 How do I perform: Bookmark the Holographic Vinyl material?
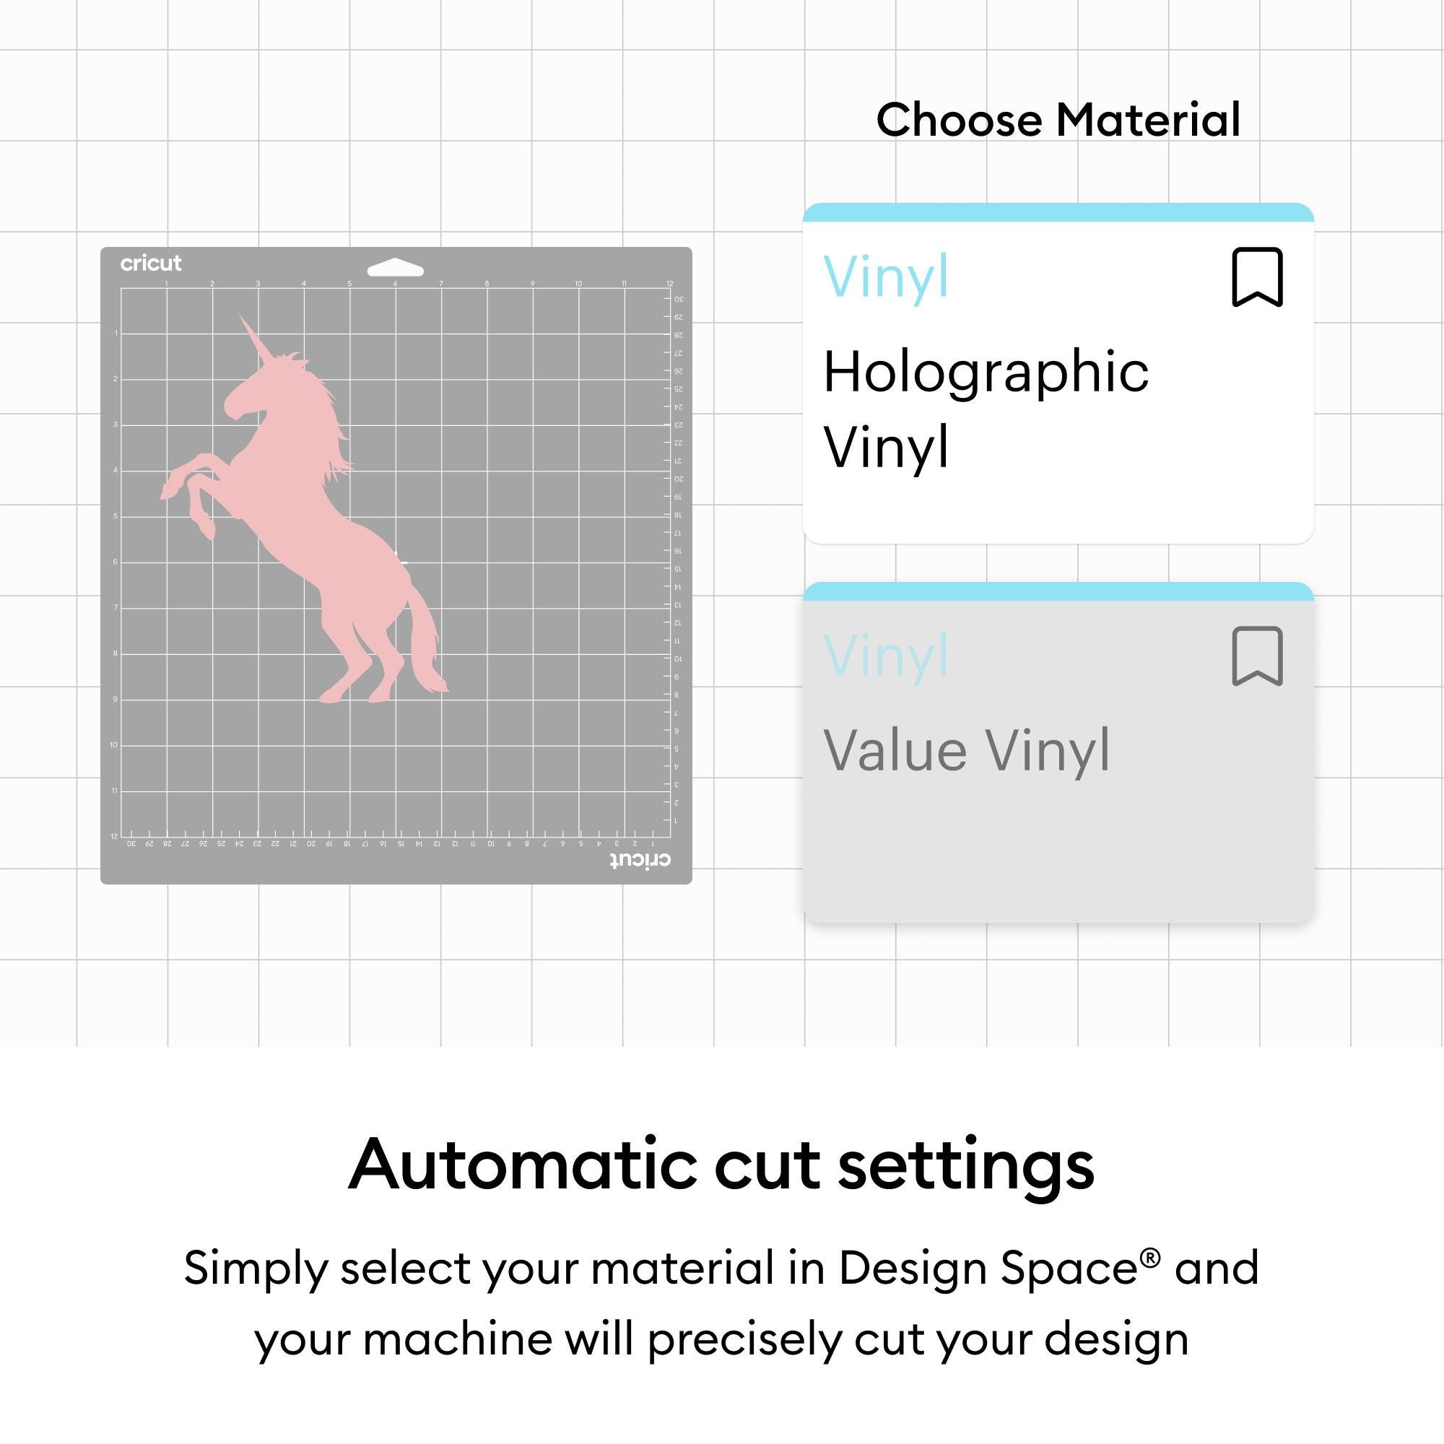click(x=1257, y=277)
